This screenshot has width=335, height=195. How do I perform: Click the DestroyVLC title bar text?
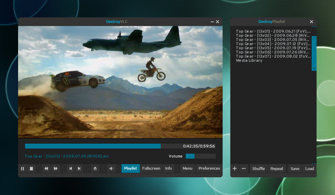117,22
